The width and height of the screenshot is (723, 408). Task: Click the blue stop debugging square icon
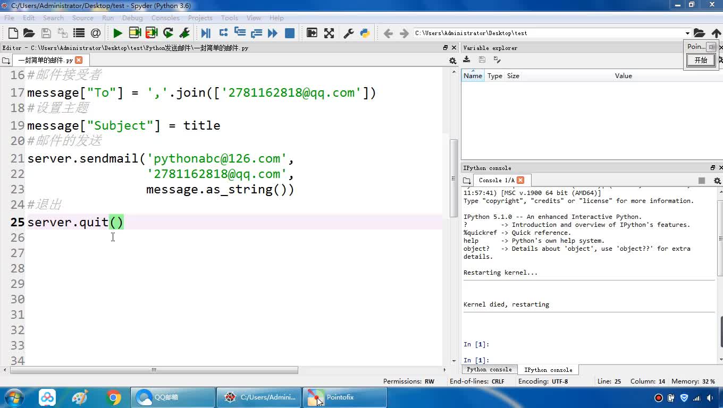coord(290,33)
